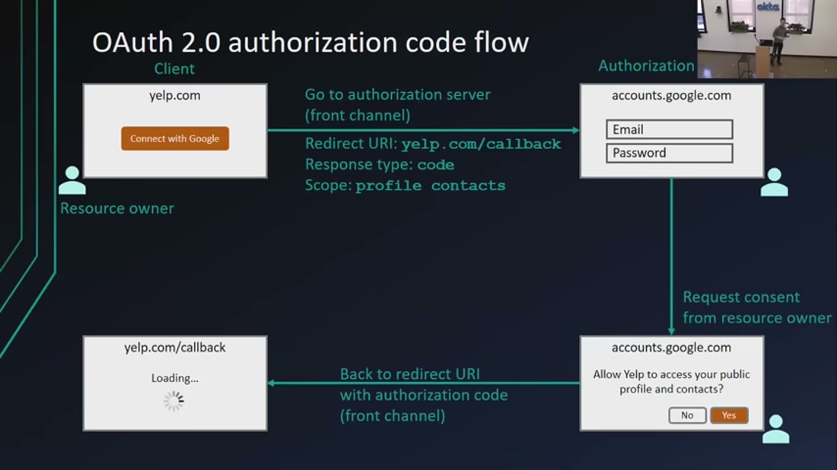Click the Email input field
Viewport: 837px width, 470px height.
[x=670, y=129]
